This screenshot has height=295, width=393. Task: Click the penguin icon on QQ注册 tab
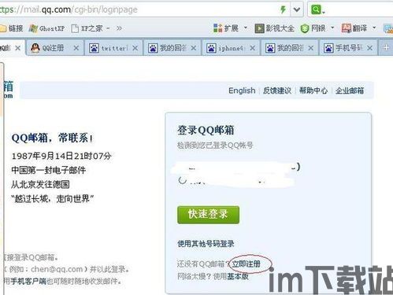[x=35, y=48]
